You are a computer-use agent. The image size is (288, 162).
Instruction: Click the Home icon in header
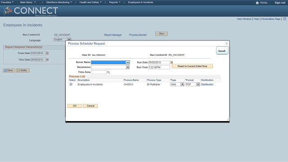click(x=257, y=3)
